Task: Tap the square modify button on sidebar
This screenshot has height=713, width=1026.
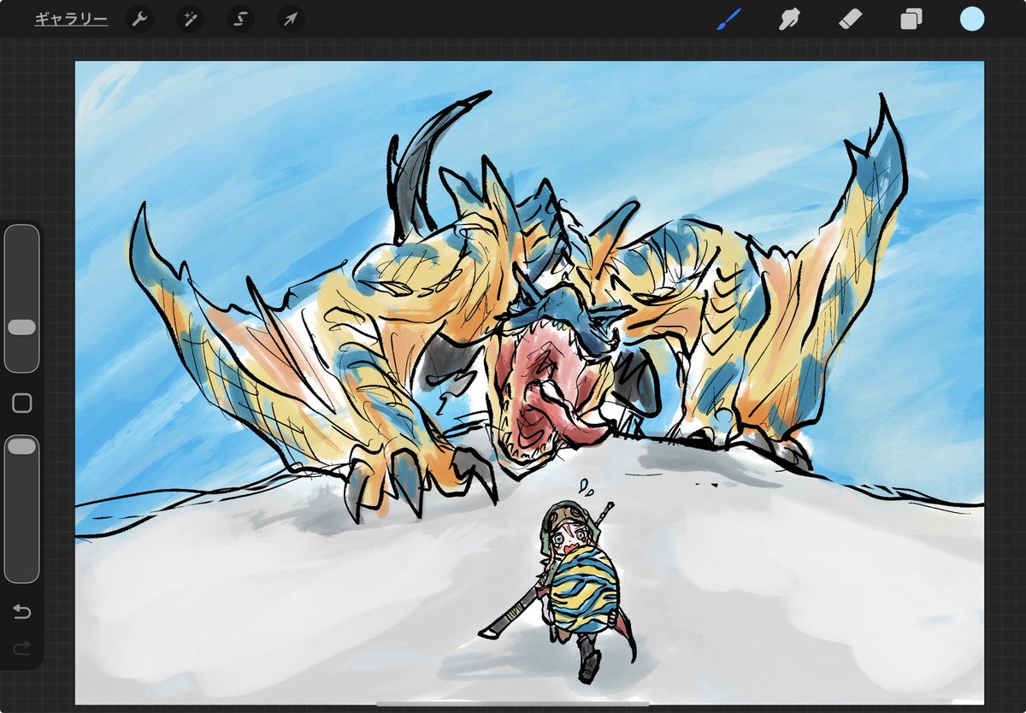Action: 21,404
